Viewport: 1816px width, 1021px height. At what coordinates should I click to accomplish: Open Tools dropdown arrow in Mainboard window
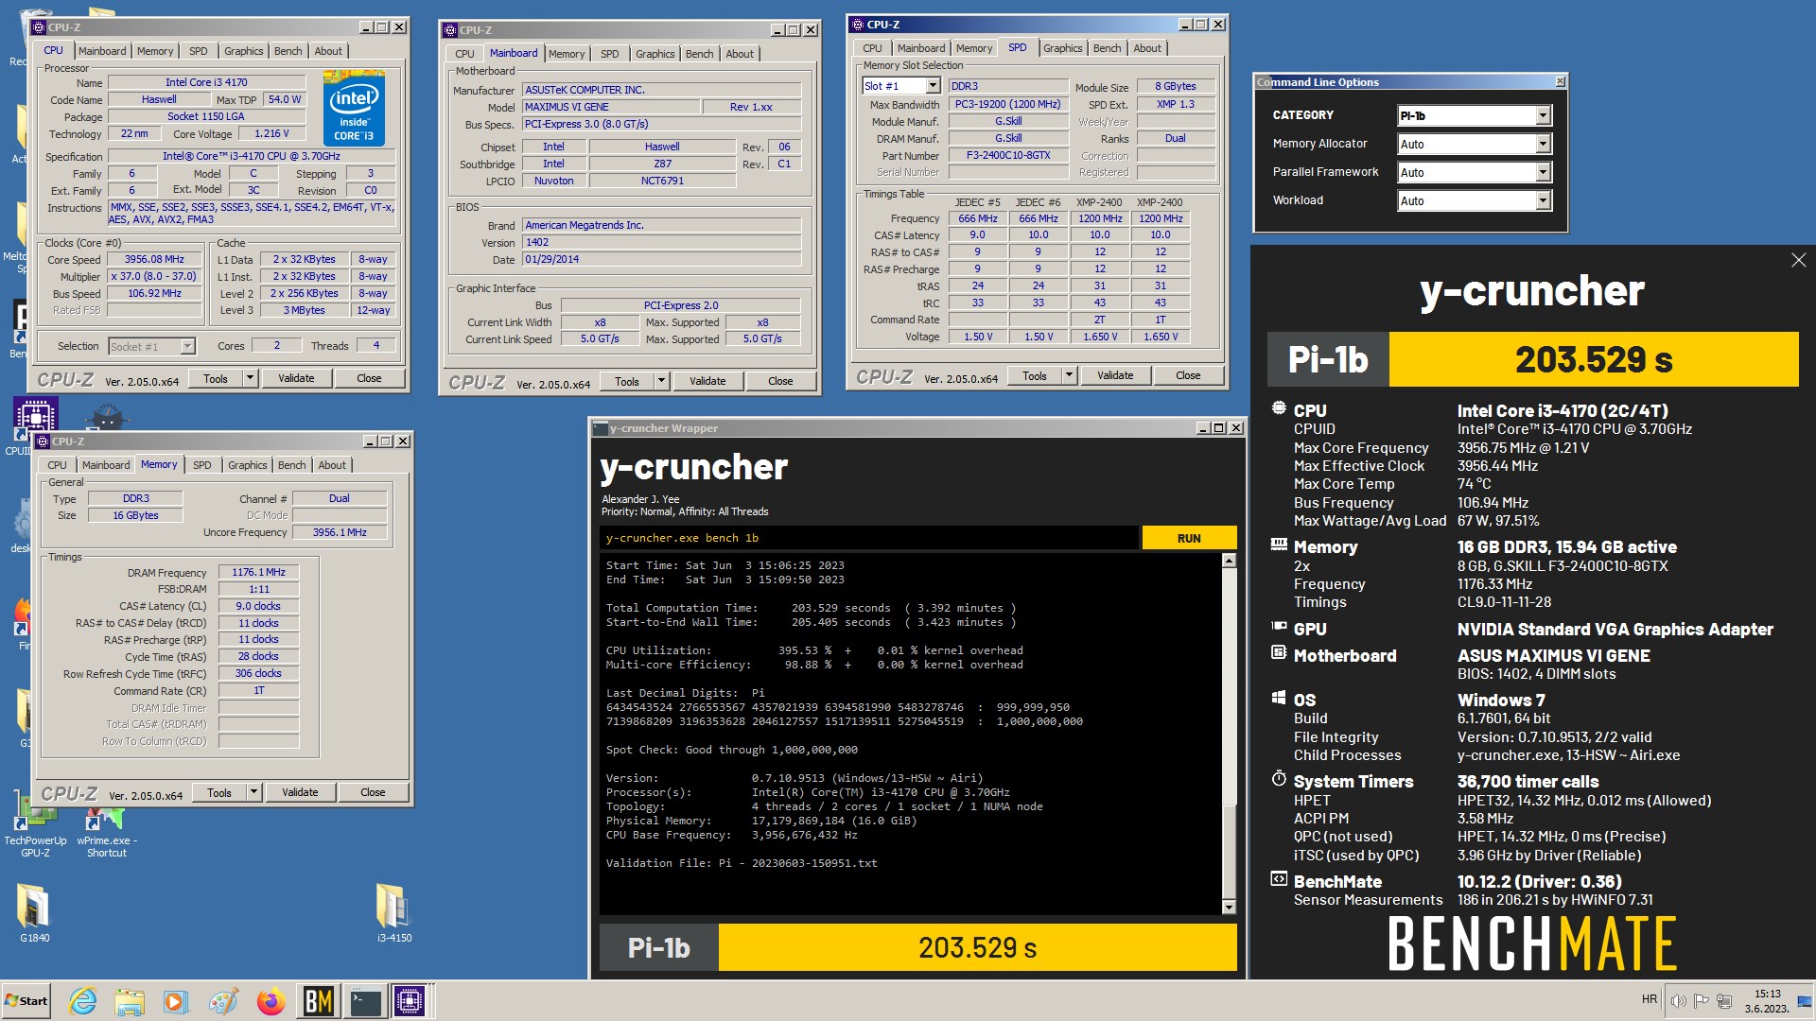(x=662, y=381)
